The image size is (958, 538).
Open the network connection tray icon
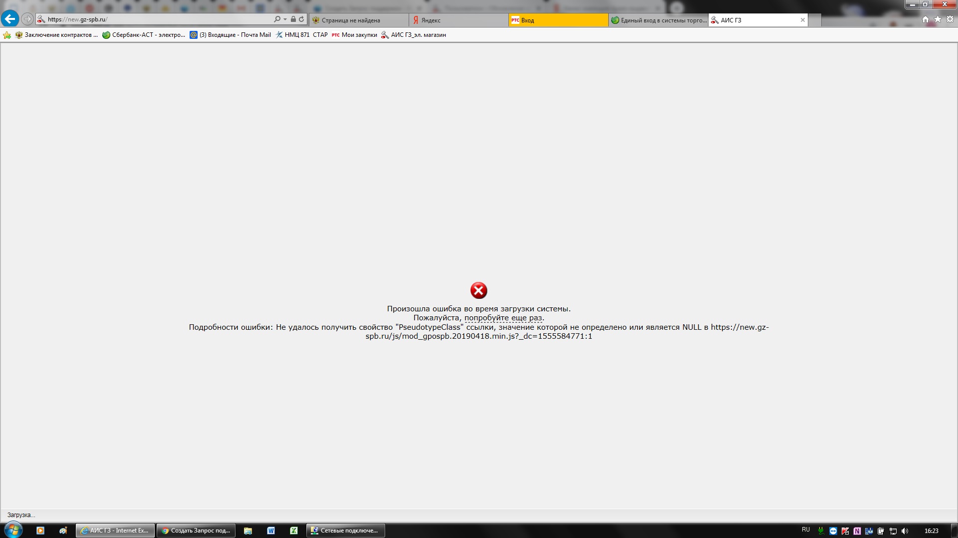(893, 531)
